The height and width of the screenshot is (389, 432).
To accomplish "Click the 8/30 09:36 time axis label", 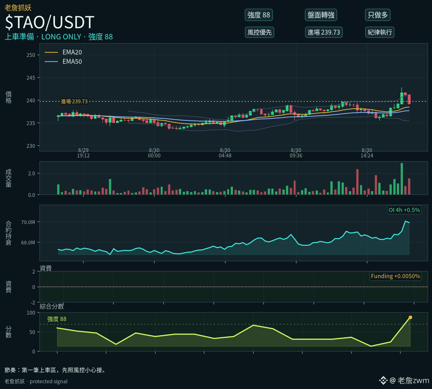I will click(x=296, y=153).
